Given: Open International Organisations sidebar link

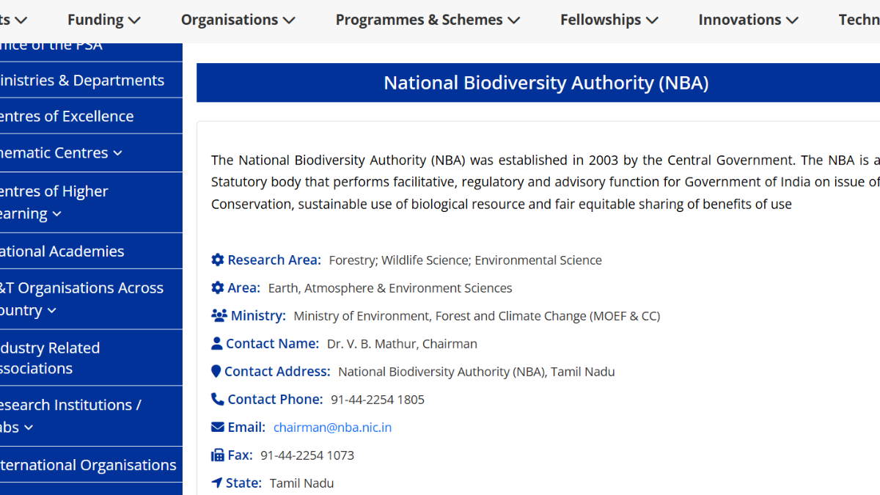Looking at the screenshot, I should tap(88, 465).
